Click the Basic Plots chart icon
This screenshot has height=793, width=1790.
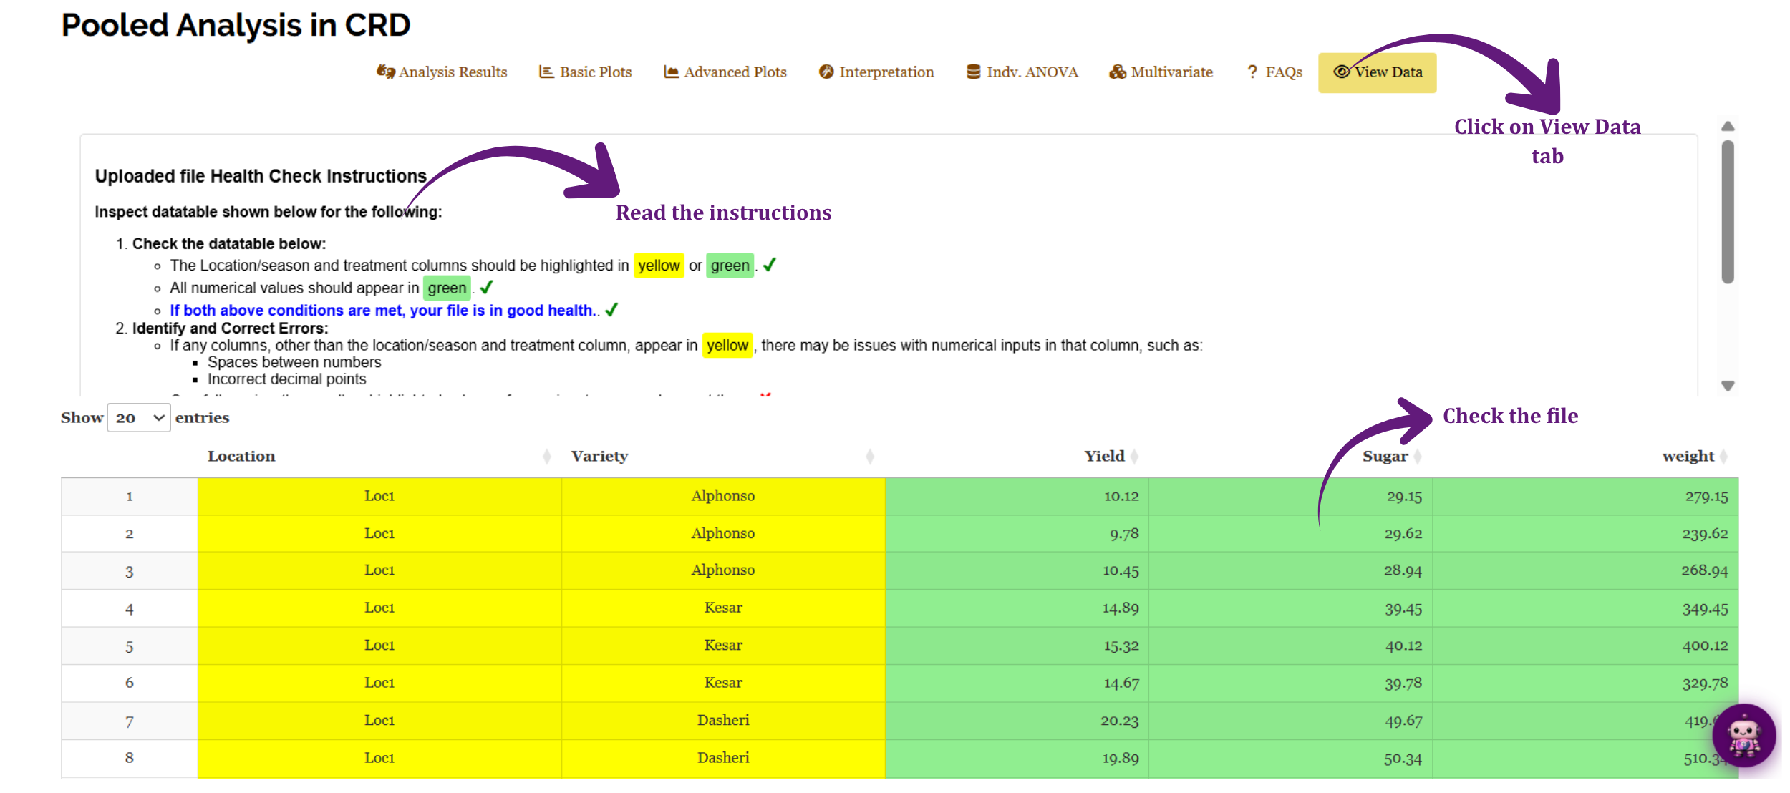[546, 72]
